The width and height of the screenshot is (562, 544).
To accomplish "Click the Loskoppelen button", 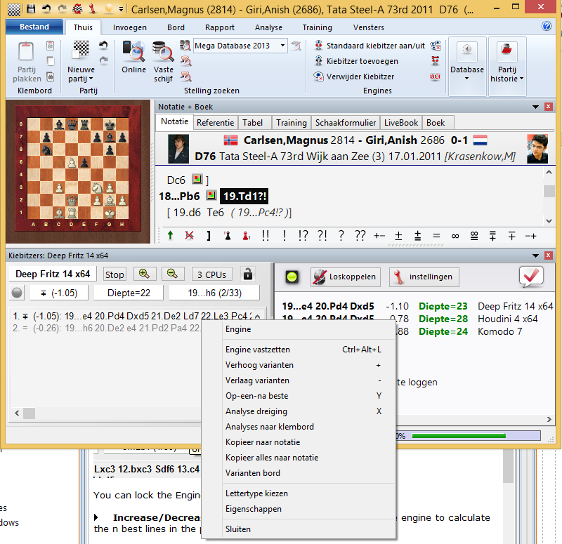I will [x=346, y=277].
